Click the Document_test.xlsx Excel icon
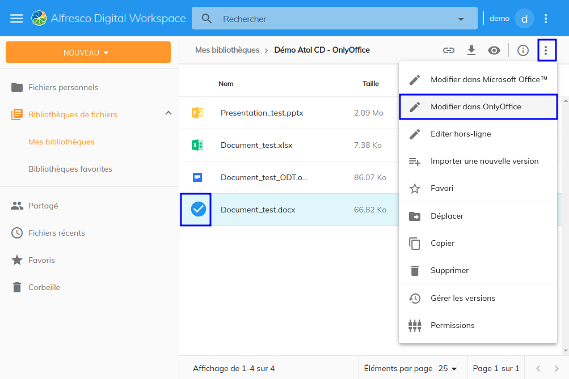The width and height of the screenshot is (569, 379). [197, 145]
